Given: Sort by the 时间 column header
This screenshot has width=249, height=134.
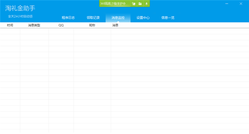Looking at the screenshot, I should [10, 25].
